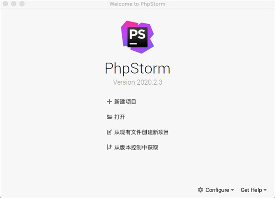Click the Configure gear icon

(x=200, y=190)
